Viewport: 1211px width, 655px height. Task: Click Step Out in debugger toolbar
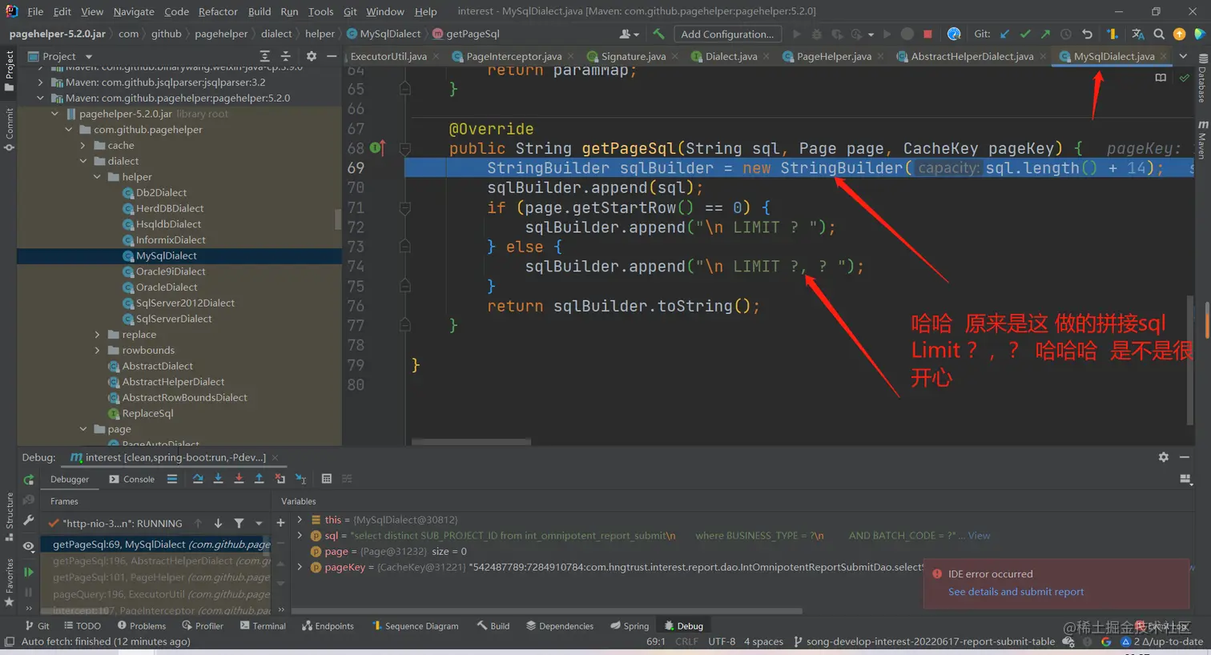click(x=259, y=479)
